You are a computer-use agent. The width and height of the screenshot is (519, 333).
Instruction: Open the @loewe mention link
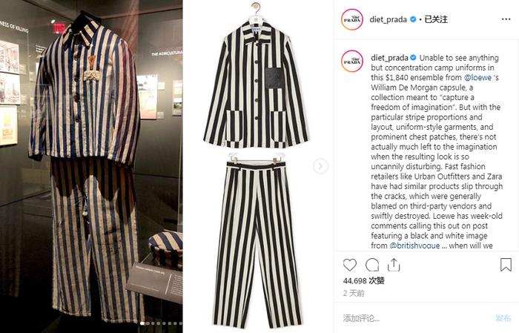click(477, 77)
